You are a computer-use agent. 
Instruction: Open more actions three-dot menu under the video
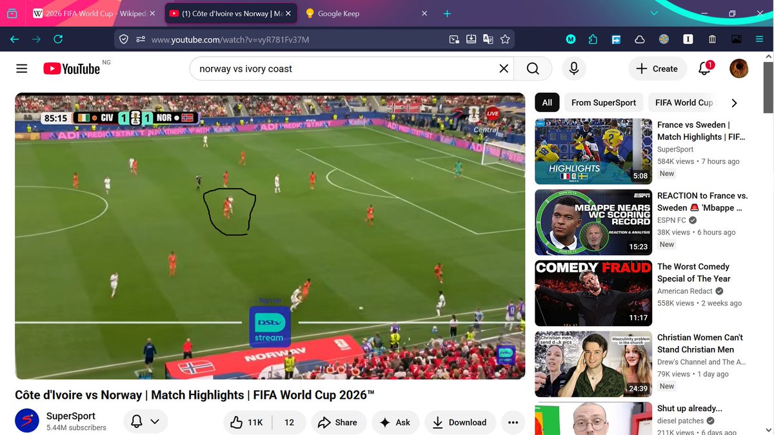(513, 422)
